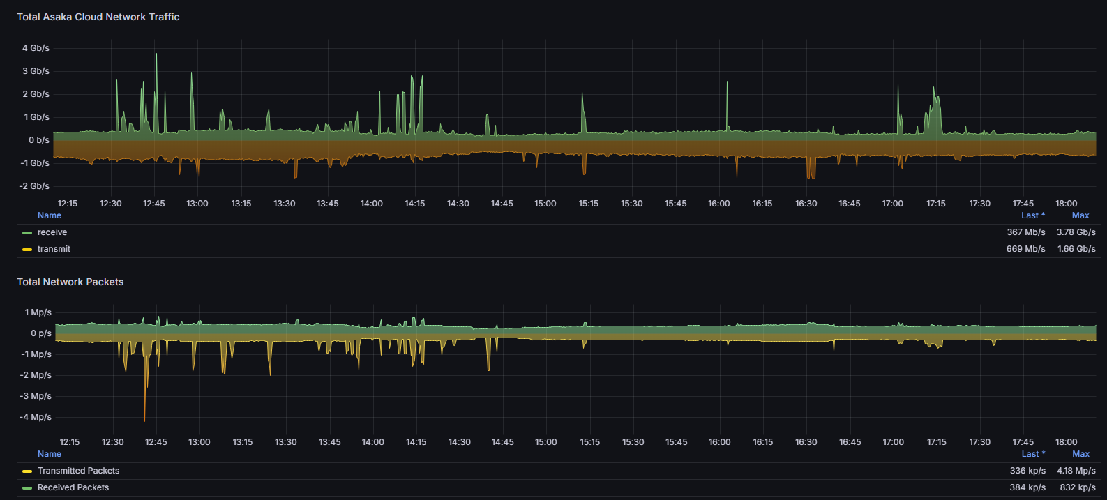
Task: Click the green receive color indicator
Action: point(27,233)
